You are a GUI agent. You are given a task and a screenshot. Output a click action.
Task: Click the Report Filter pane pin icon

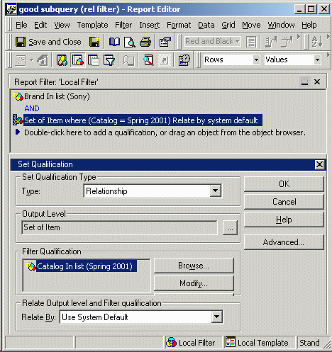(x=304, y=81)
